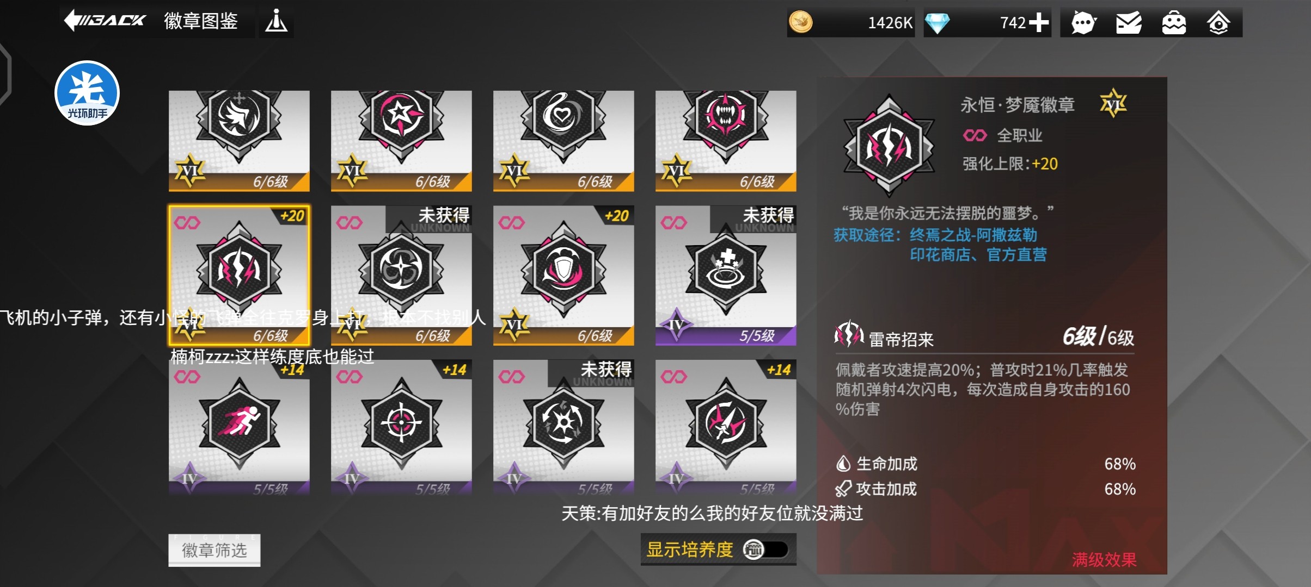The height and width of the screenshot is (587, 1311).
Task: Open the info icon beside 徽章图鉴
Action: [276, 22]
